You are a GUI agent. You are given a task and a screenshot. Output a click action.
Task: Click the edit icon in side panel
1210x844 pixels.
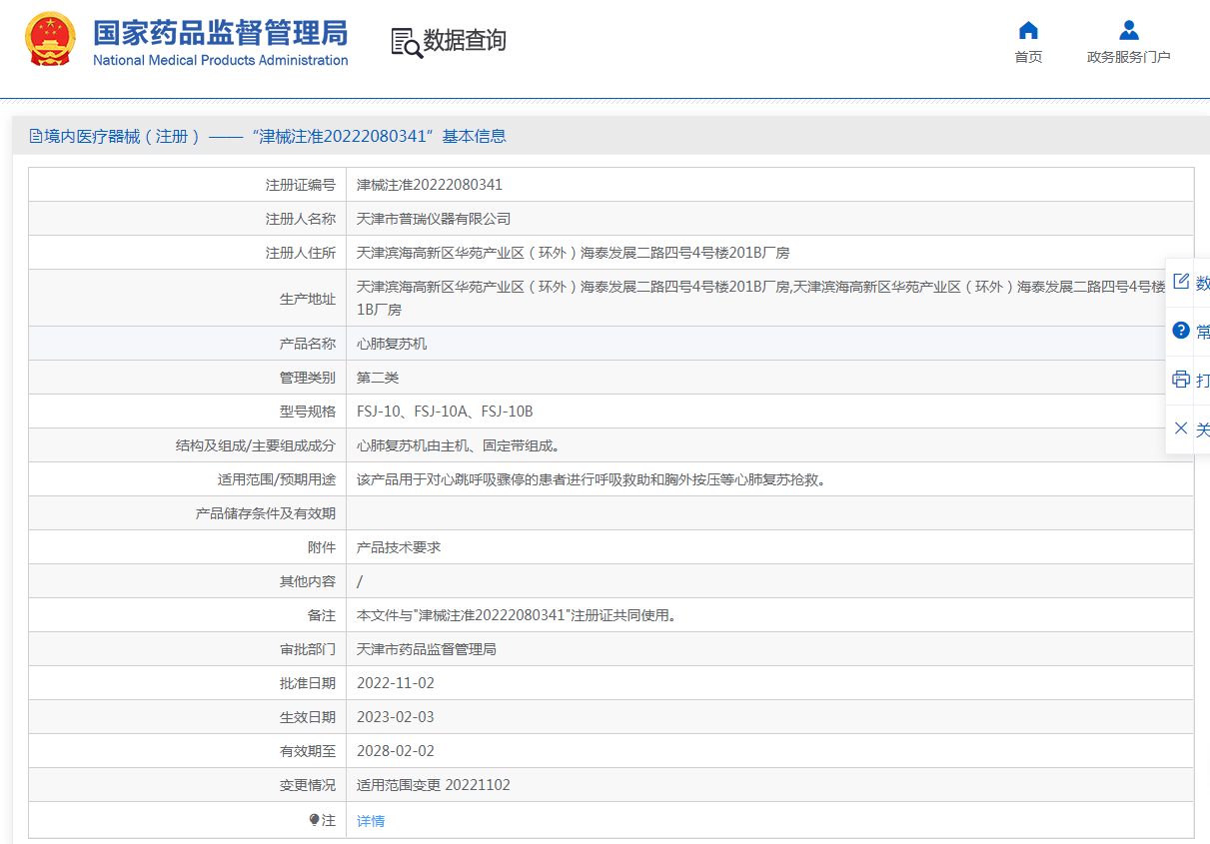(1181, 282)
